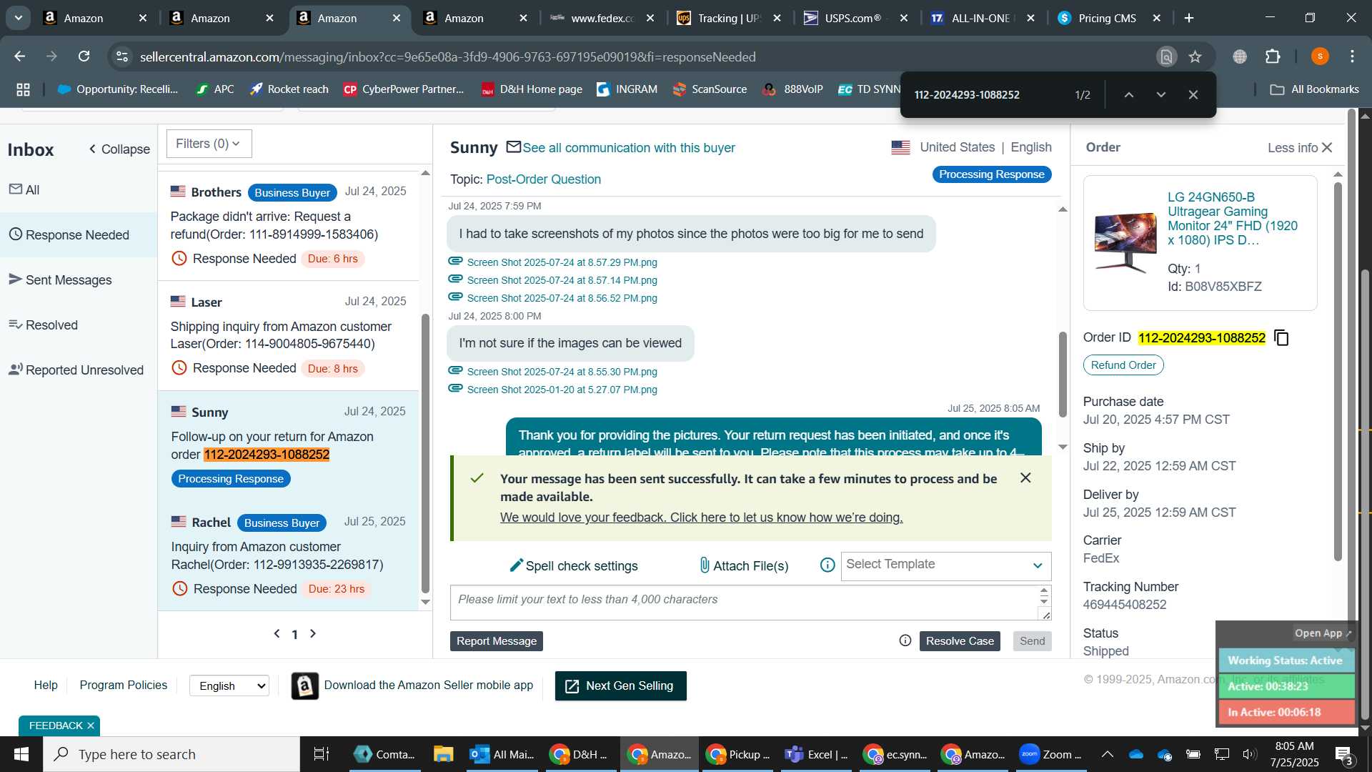
Task: Click the message reply text field
Action: [x=743, y=602]
